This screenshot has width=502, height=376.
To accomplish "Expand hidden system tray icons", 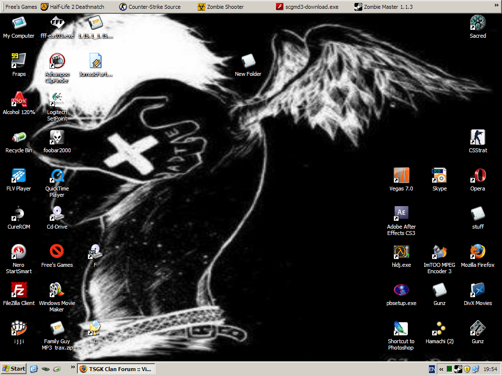I will 441,369.
